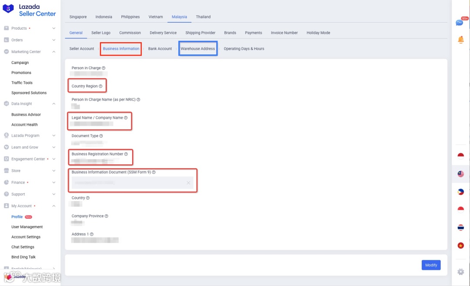The height and width of the screenshot is (286, 470).
Task: Click the Marketing Center sidebar icon
Action: 6,51
